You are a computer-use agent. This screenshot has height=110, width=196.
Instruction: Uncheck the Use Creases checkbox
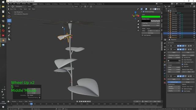click(x=183, y=91)
